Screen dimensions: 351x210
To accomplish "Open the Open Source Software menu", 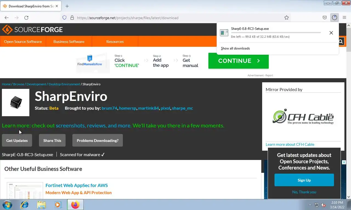I will click(23, 42).
